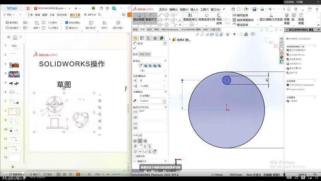This screenshot has width=321, height=181.
Task: Select the Trim Entities (剪裁实体) tool
Action: (x=190, y=17)
